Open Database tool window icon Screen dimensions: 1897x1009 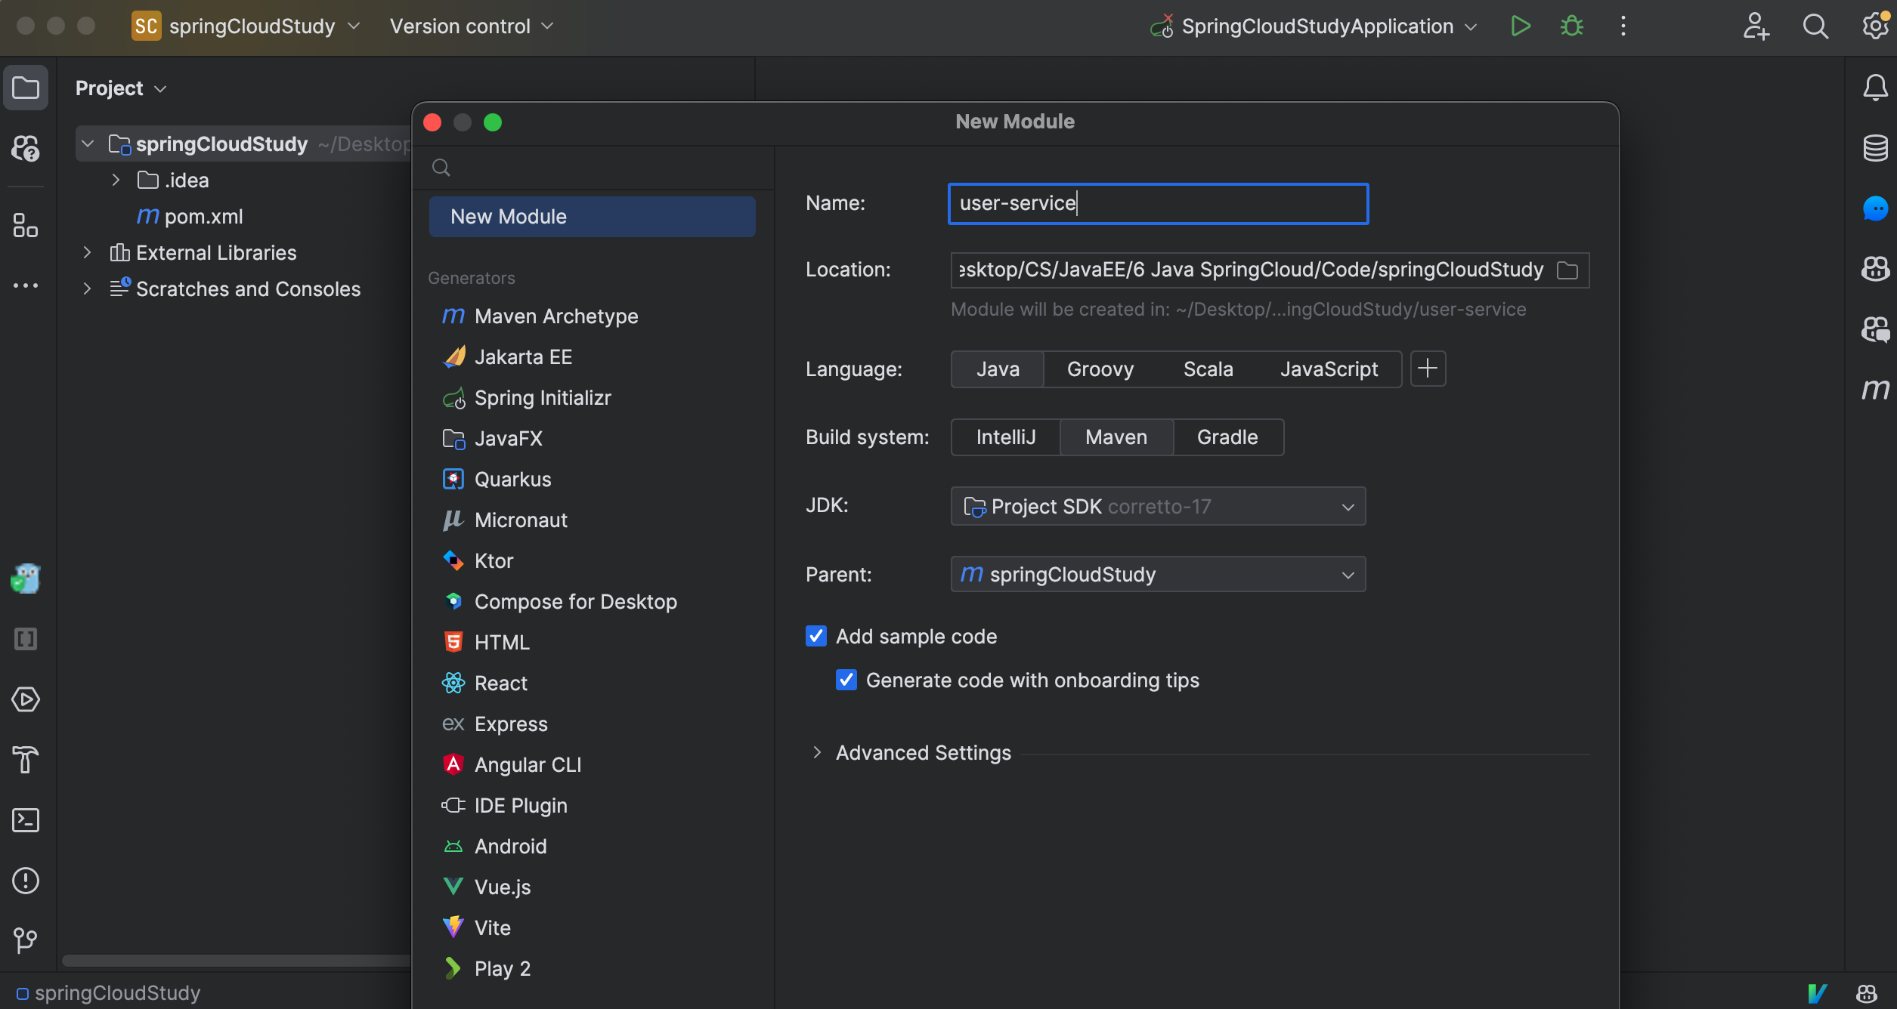(1875, 148)
